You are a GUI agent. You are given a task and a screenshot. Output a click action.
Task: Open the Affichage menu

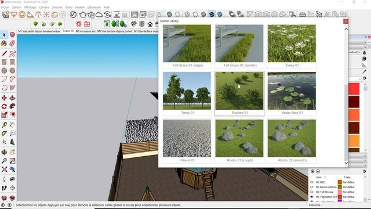[30, 8]
